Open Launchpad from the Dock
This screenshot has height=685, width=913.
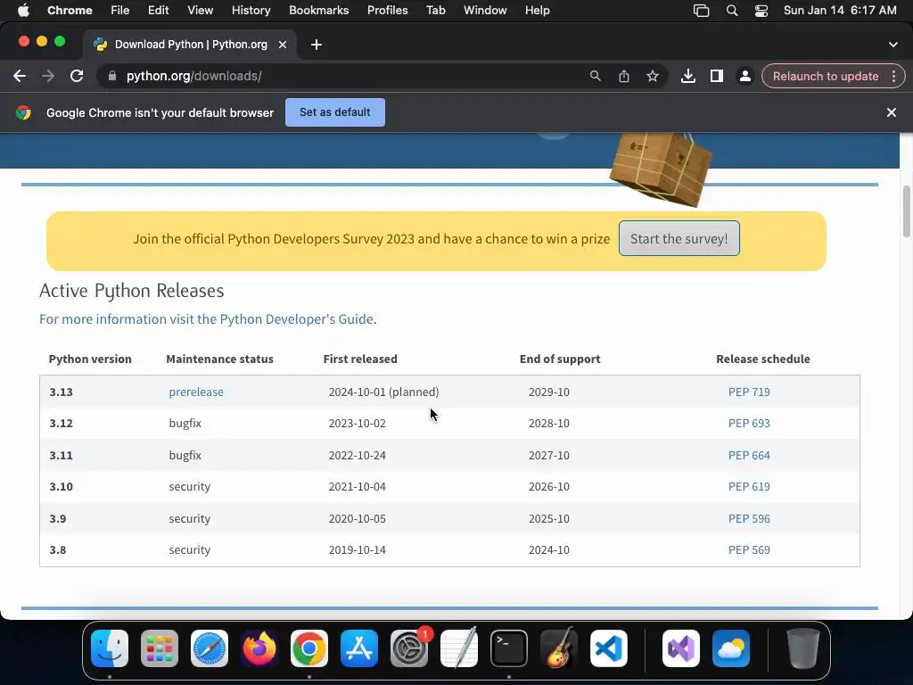pyautogui.click(x=160, y=648)
